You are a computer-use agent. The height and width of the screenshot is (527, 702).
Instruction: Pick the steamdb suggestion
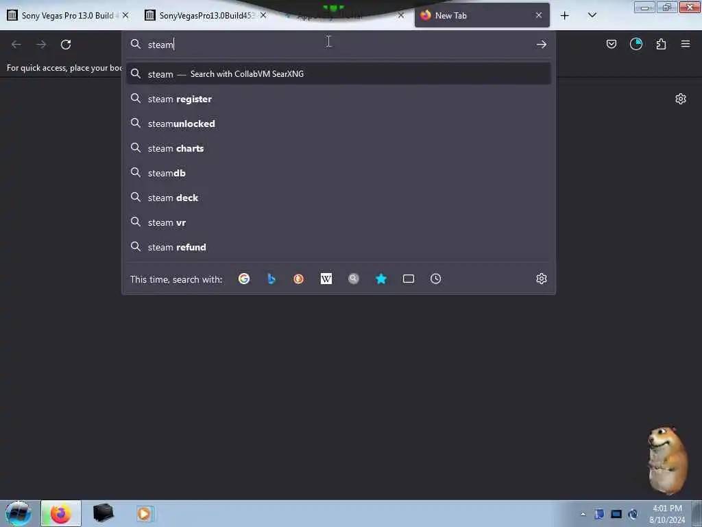click(x=339, y=172)
